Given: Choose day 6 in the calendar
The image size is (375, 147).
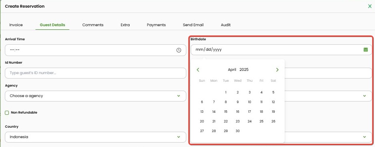Looking at the screenshot, I should pos(202,102).
